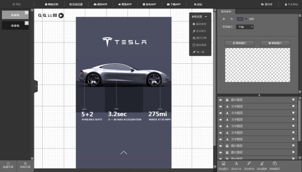Select the sixth (last) 文字图层 layer row
This screenshot has height=172, width=302.
(x=257, y=139)
